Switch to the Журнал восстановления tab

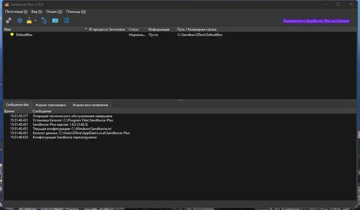click(90, 105)
